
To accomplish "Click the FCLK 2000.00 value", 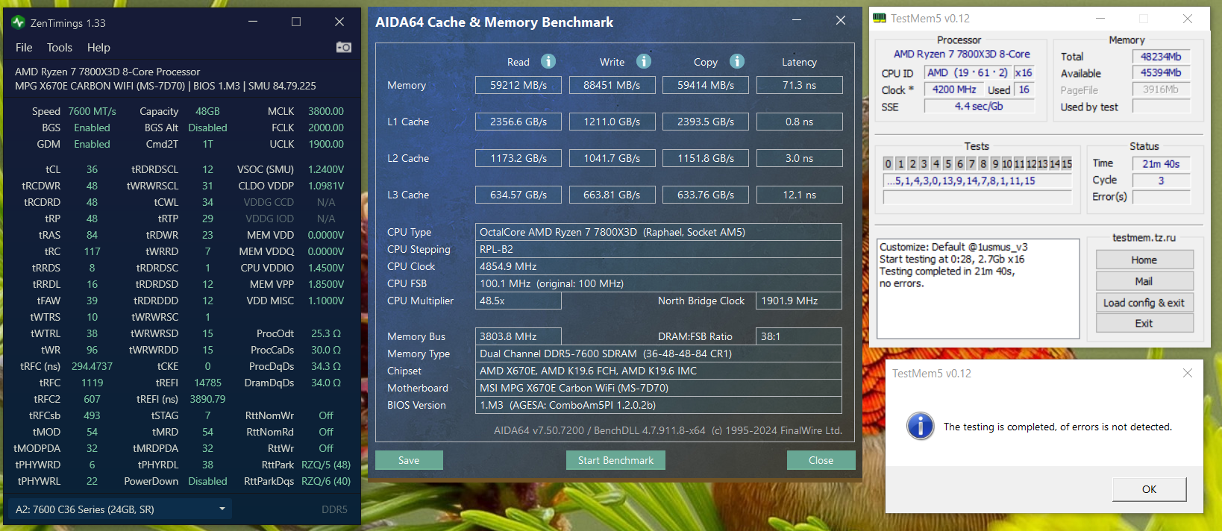I will point(326,128).
